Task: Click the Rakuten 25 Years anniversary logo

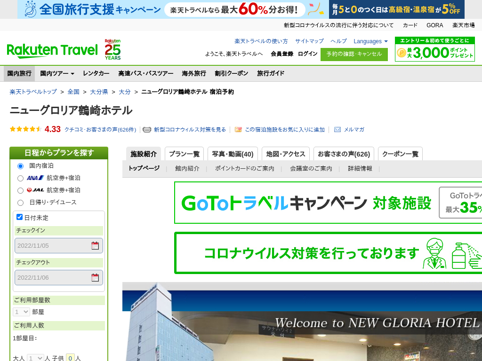Action: pyautogui.click(x=112, y=49)
